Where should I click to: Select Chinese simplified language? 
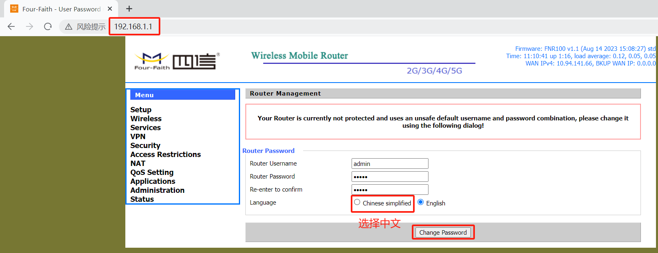tap(357, 202)
